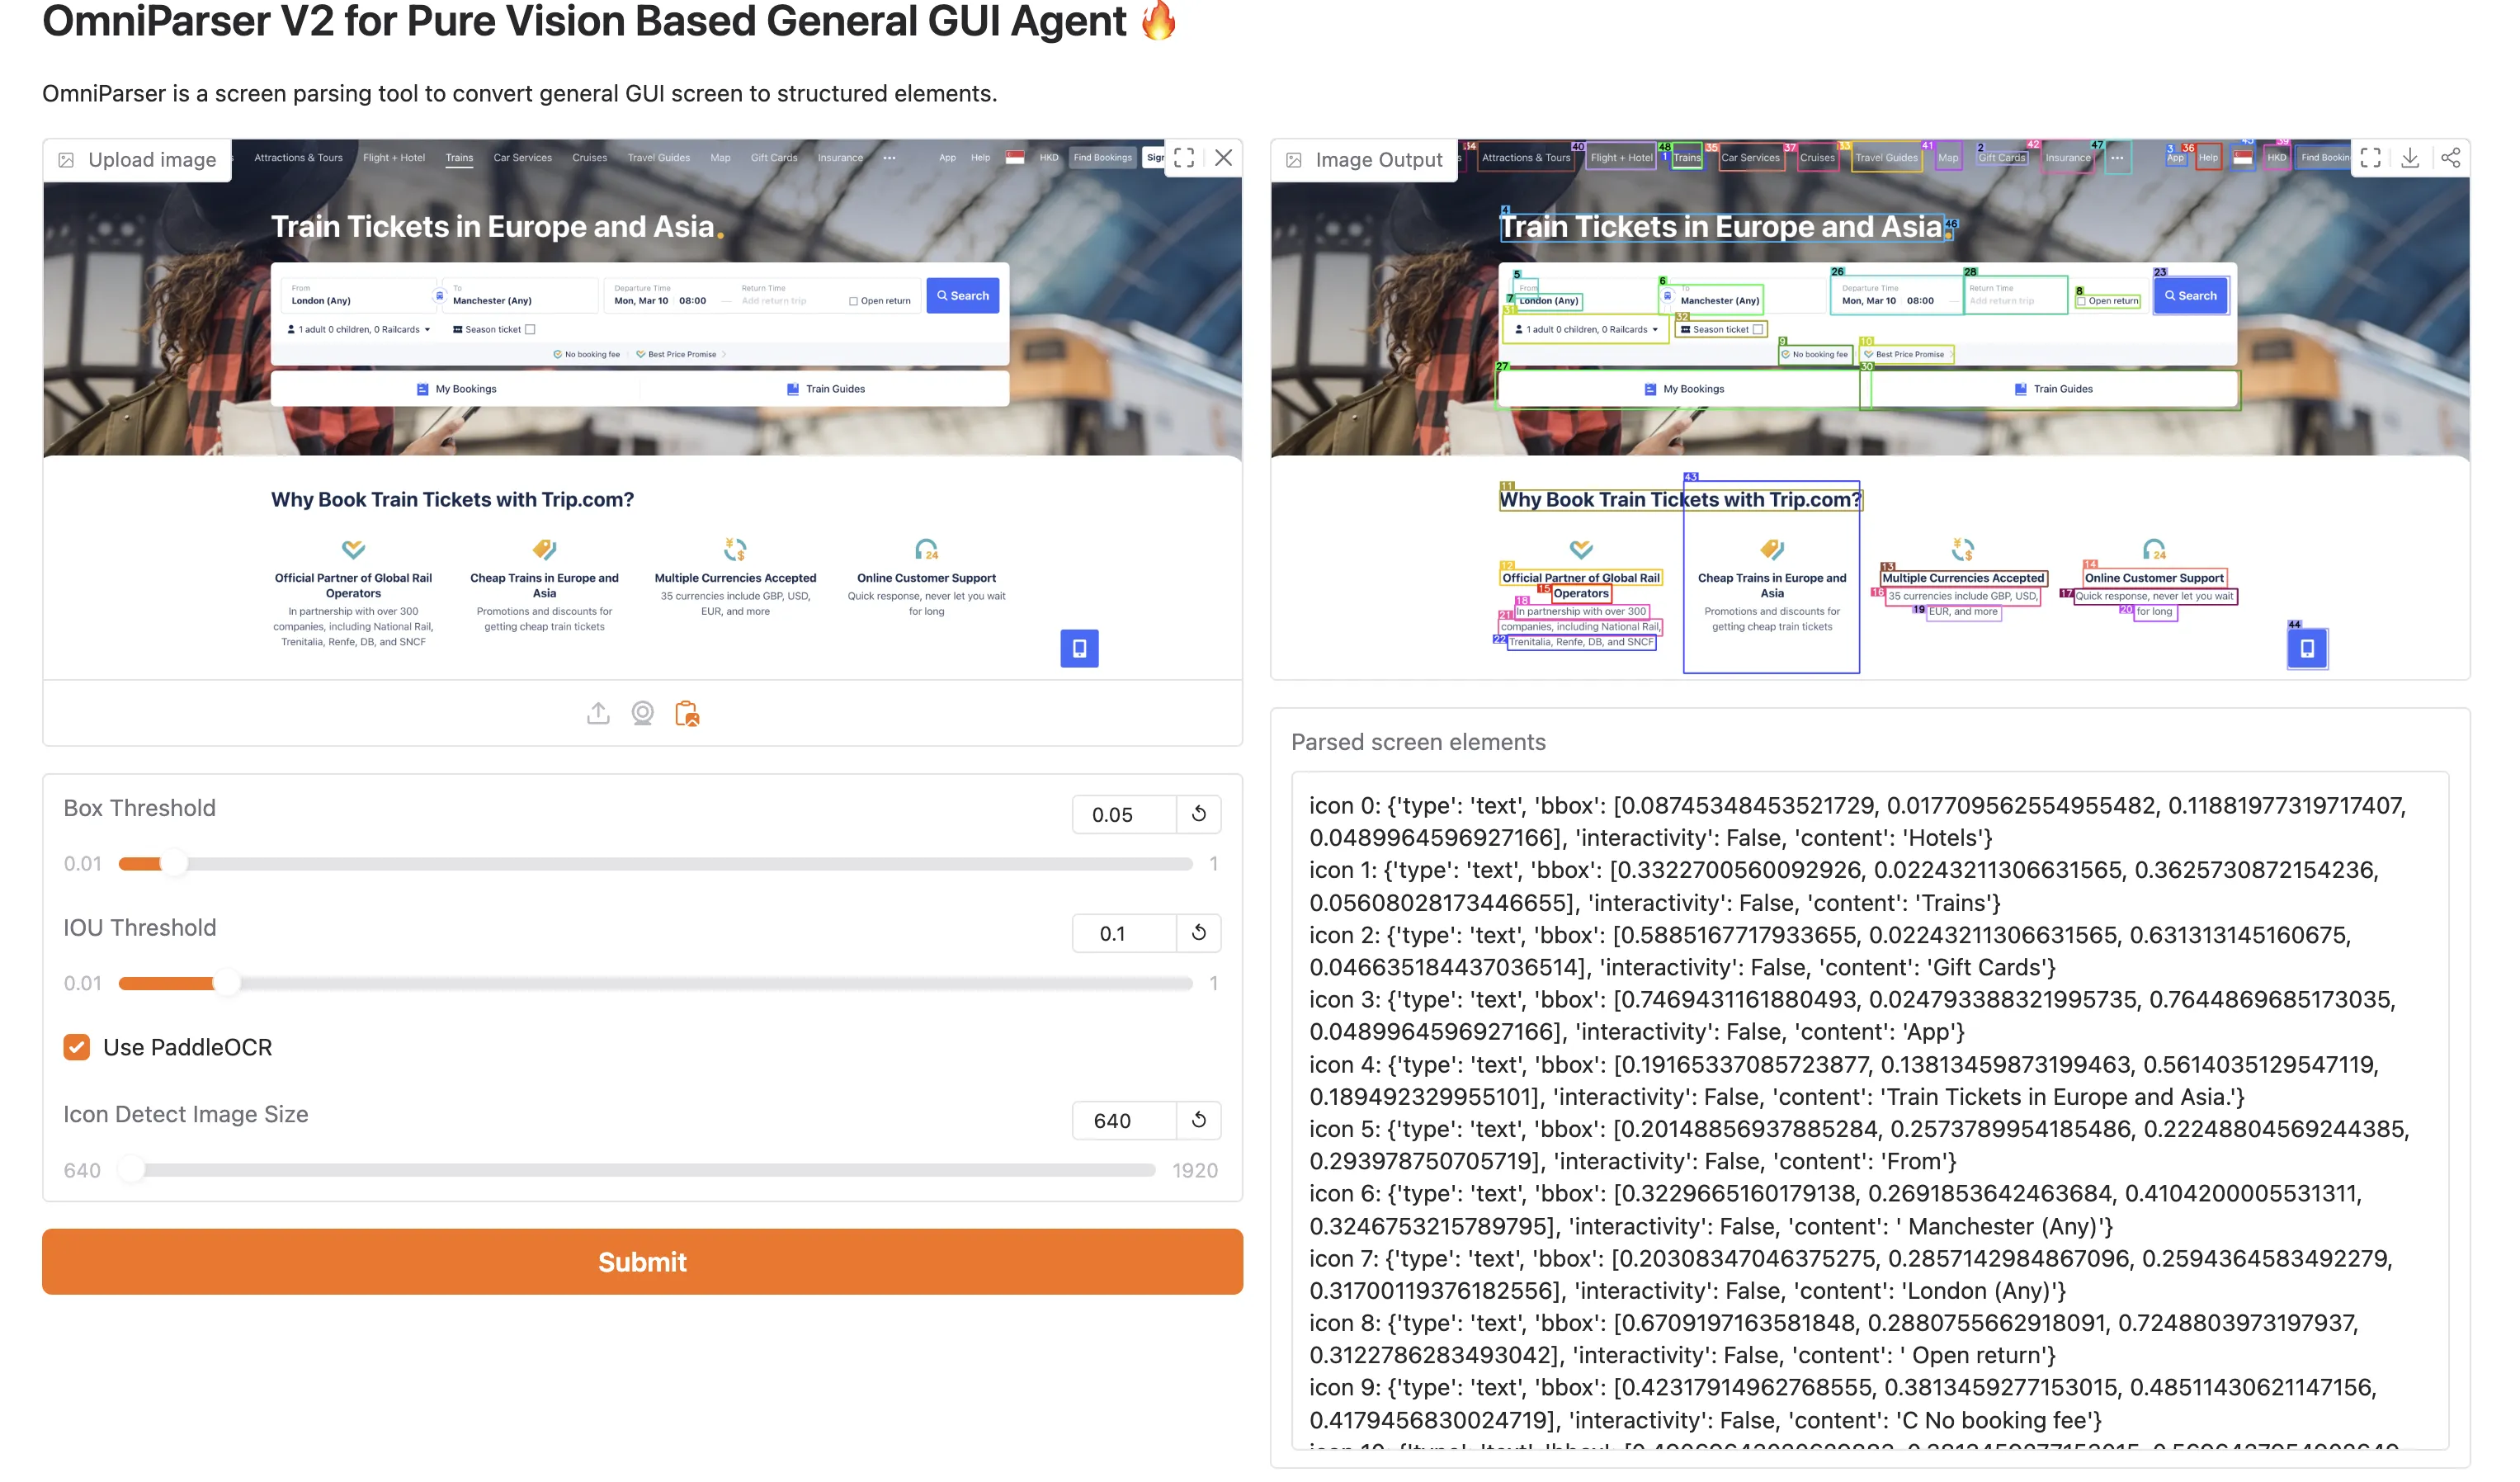This screenshot has height=1482, width=2520.
Task: Click the blue Search button in the uploaded screenshot
Action: 962,296
